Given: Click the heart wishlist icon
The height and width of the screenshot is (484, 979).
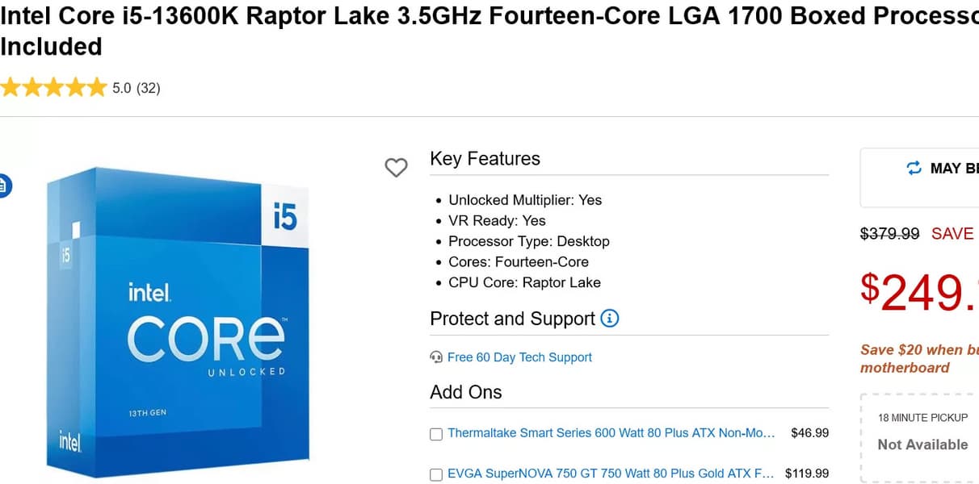Looking at the screenshot, I should click(396, 168).
